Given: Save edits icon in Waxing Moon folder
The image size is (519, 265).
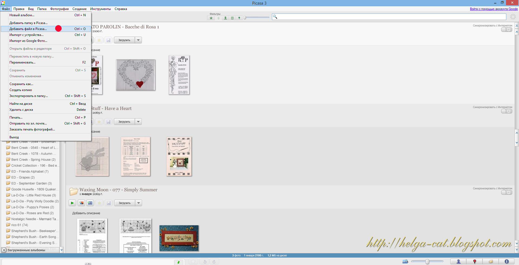Looking at the screenshot, I should 109,203.
